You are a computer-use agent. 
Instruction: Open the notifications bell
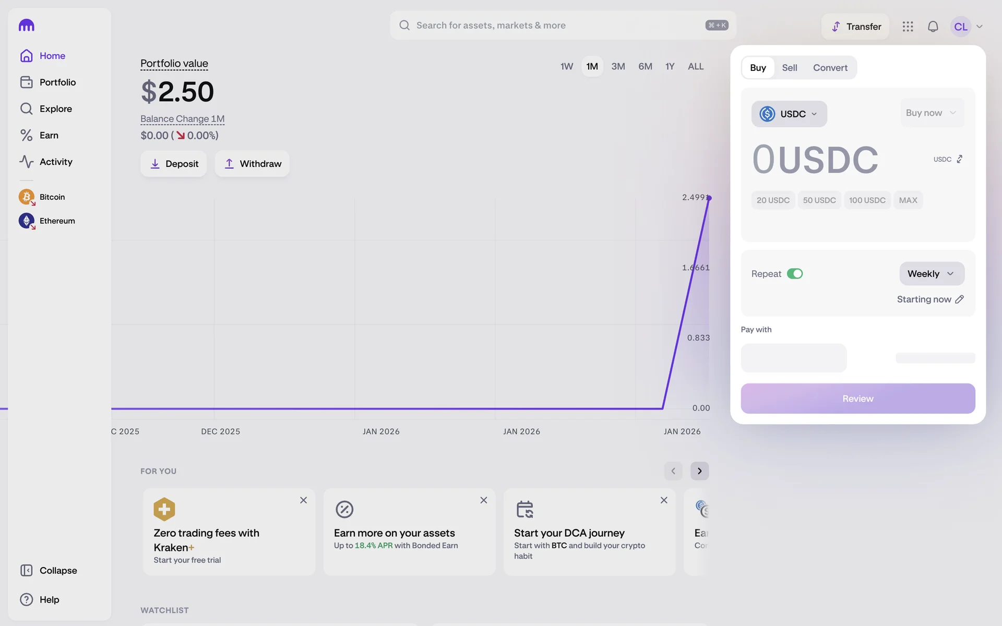coord(933,27)
